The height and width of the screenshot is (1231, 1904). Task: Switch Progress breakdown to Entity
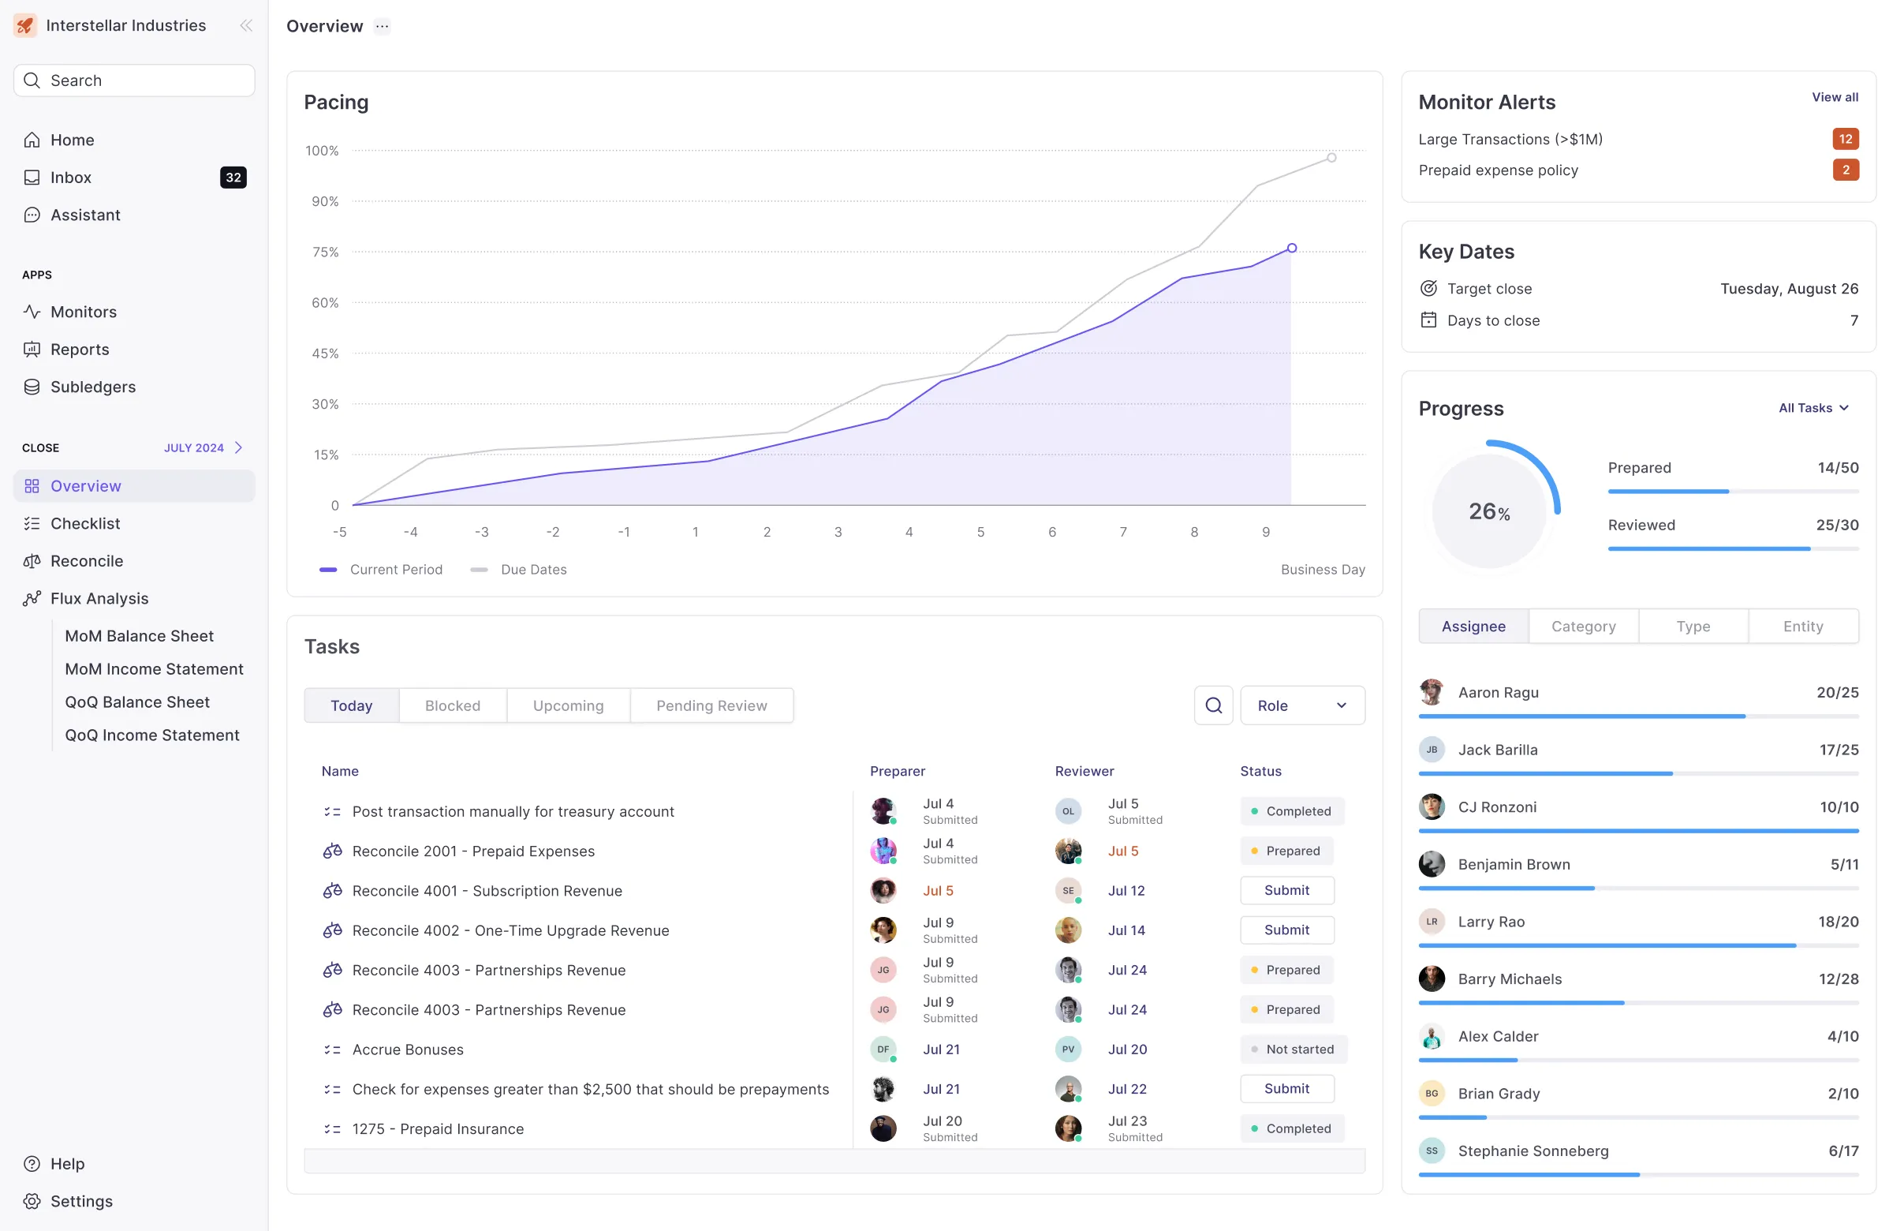1802,626
